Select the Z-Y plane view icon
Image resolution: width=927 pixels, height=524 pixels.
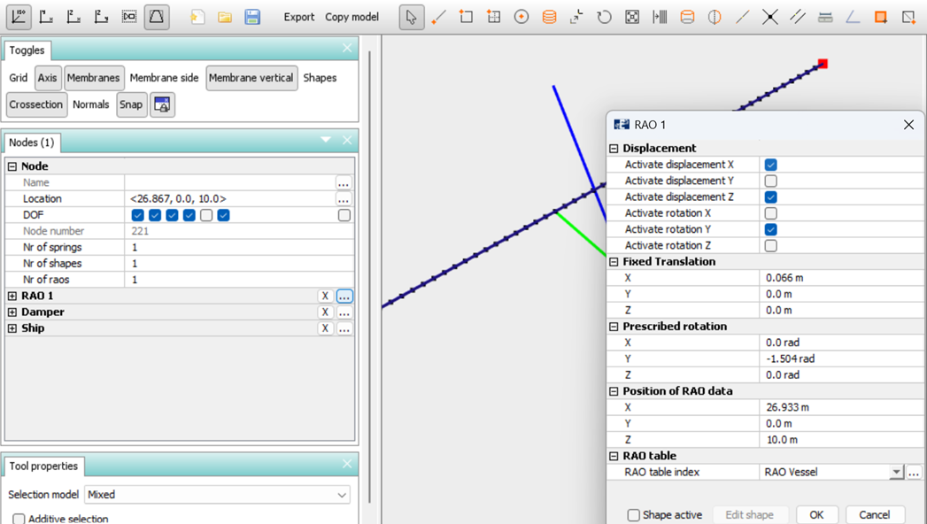pos(102,17)
